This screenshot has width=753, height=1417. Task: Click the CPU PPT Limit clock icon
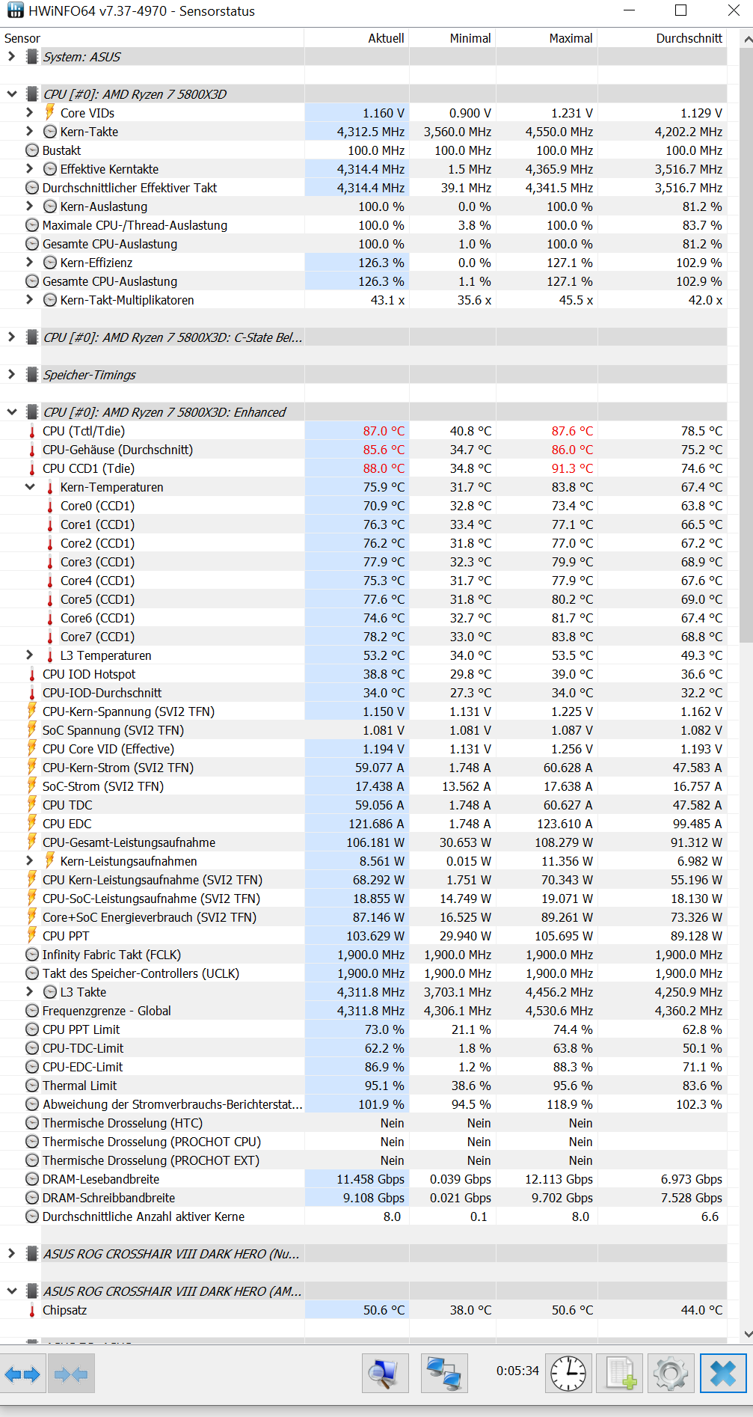click(x=32, y=1029)
